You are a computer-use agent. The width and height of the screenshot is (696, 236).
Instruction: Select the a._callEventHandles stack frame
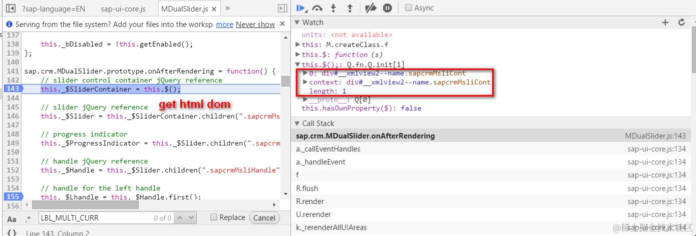pos(493,149)
